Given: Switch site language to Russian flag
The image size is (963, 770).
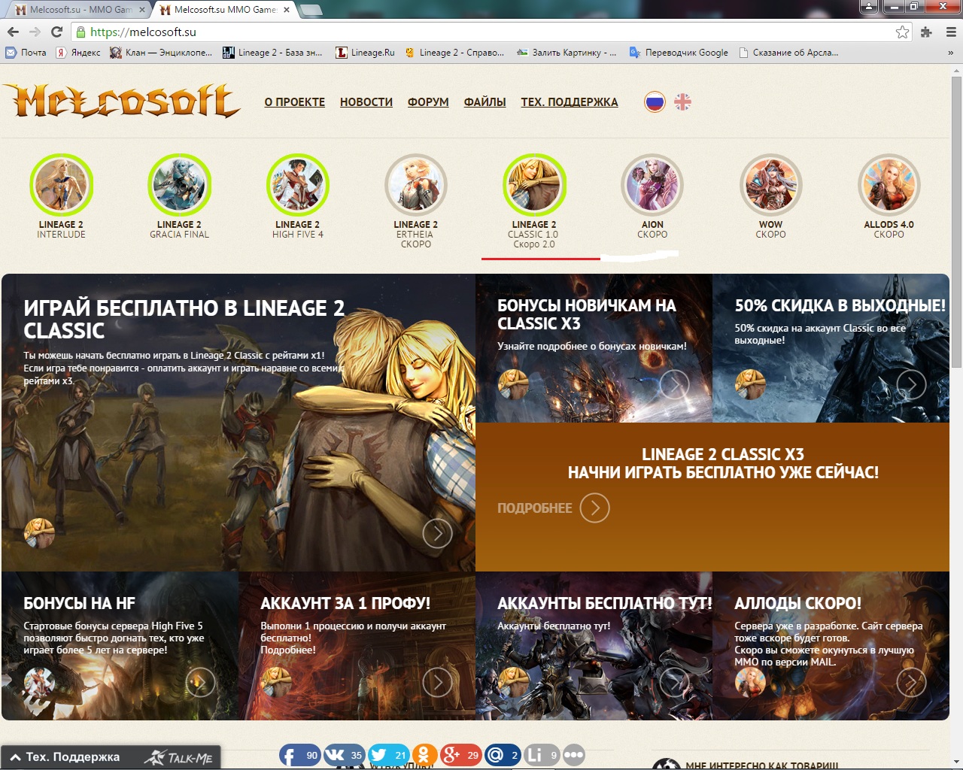Looking at the screenshot, I should pos(655,102).
